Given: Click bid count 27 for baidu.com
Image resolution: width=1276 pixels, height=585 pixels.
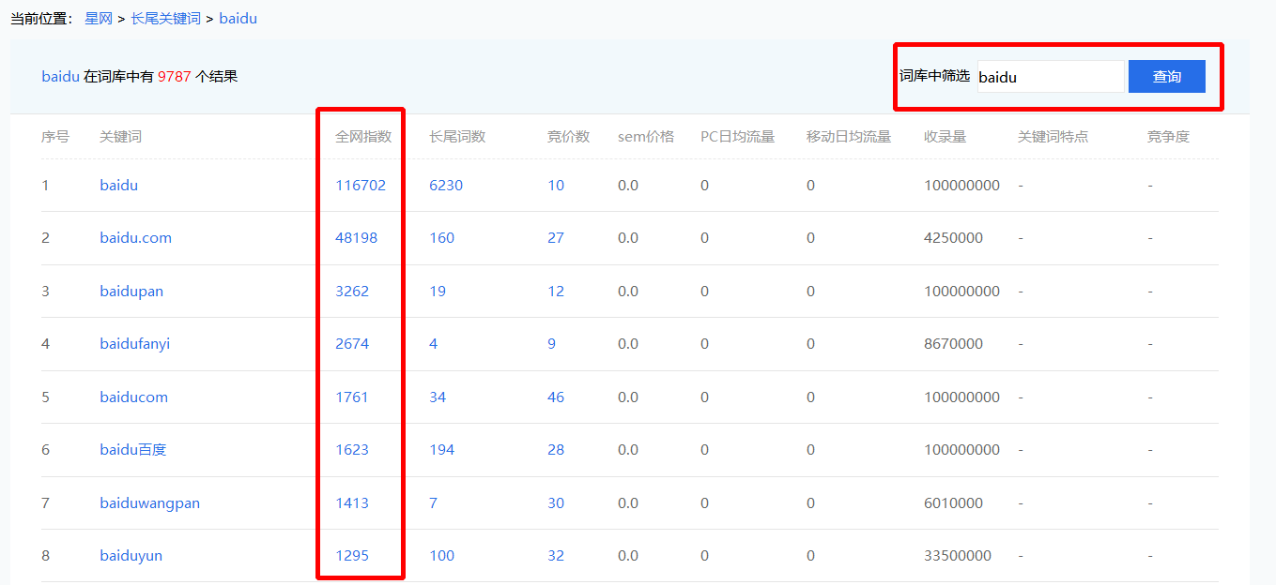Looking at the screenshot, I should point(556,238).
